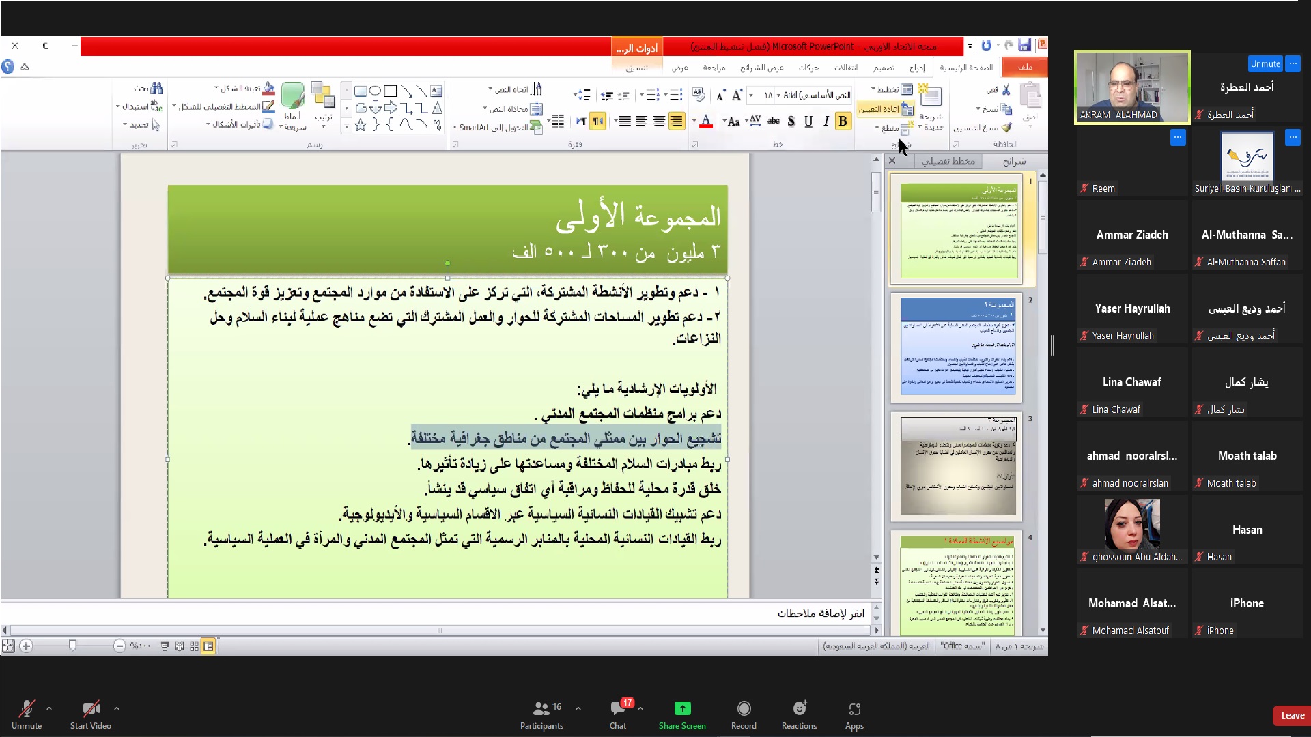The height and width of the screenshot is (737, 1311).
Task: Toggle Underline formatting
Action: (x=808, y=121)
